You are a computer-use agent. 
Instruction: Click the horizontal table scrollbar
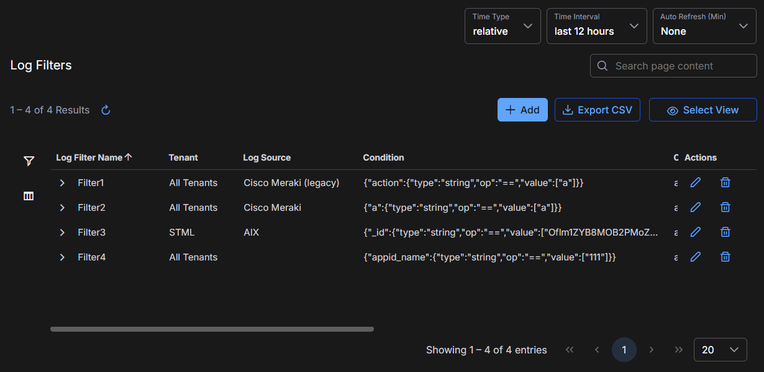pyautogui.click(x=212, y=329)
